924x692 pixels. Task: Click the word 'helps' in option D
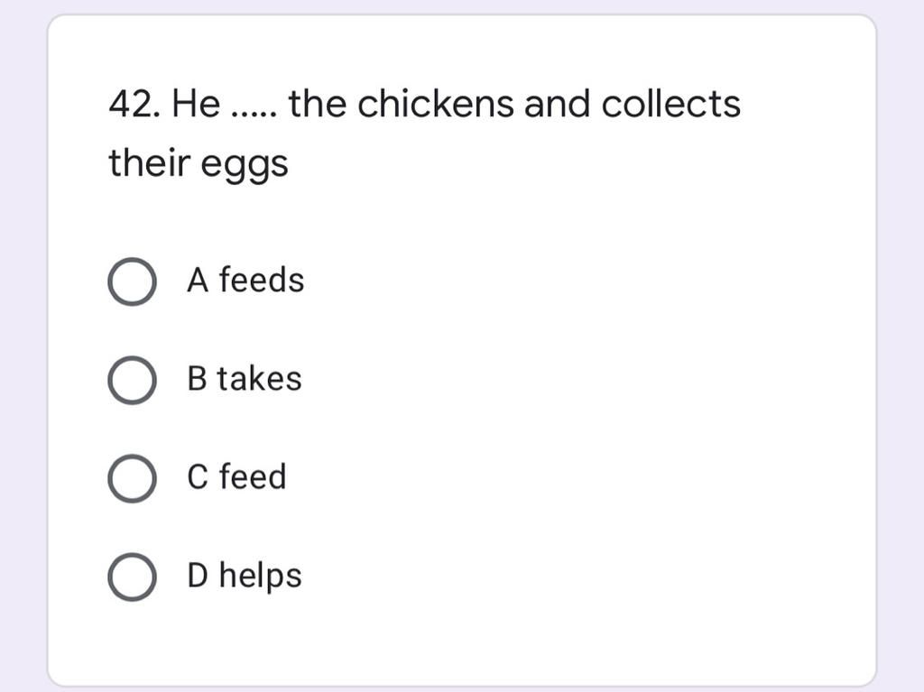(261, 577)
